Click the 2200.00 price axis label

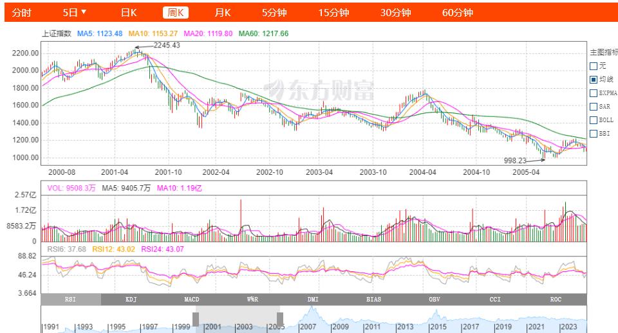click(25, 53)
